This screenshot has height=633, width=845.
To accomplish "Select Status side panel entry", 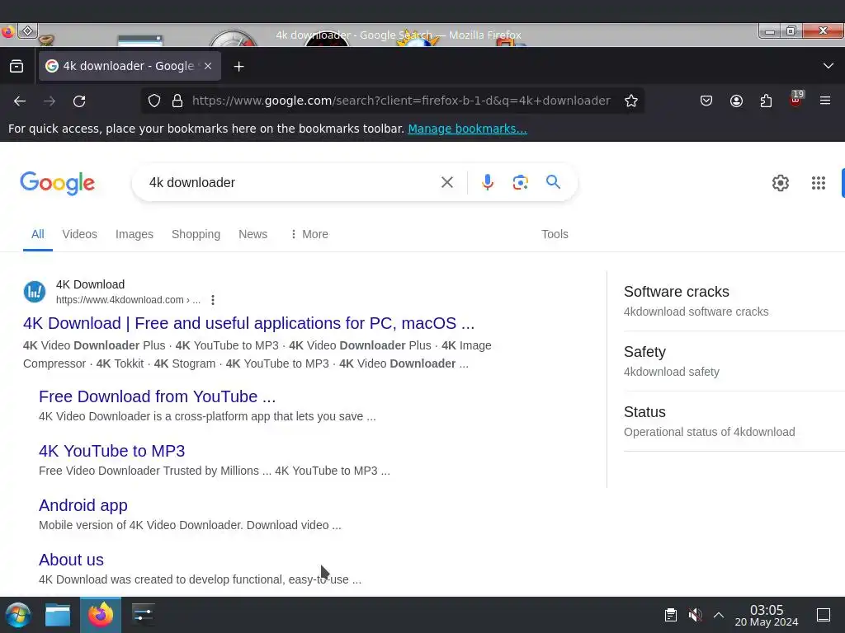I will coord(734,421).
